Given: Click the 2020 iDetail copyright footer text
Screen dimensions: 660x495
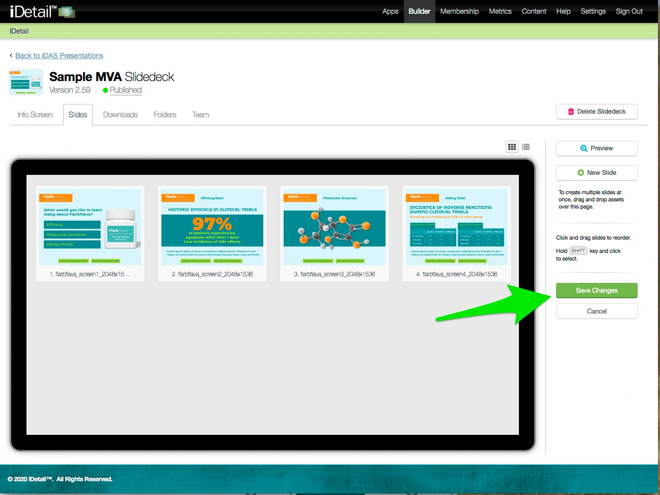Looking at the screenshot, I should (60, 479).
